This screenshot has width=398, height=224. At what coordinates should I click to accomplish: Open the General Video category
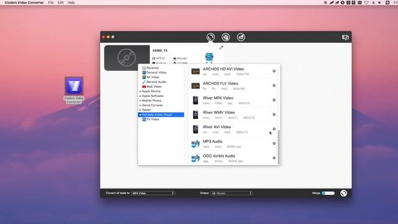coord(154,73)
